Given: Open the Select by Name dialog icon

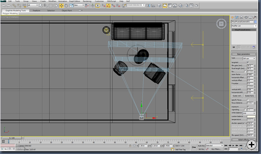Looking at the screenshot, I should (45, 6).
